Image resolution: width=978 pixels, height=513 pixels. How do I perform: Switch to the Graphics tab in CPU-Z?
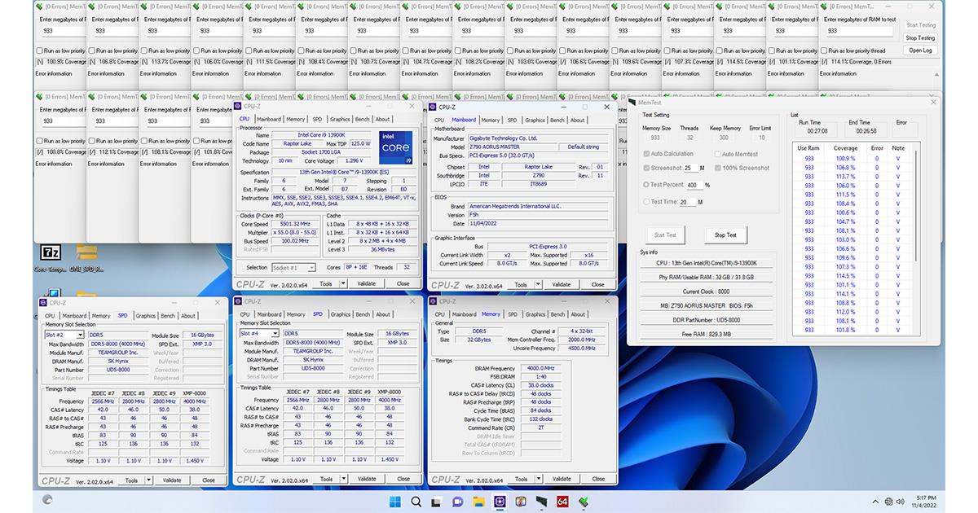pyautogui.click(x=341, y=119)
